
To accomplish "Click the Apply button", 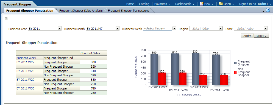I will point(247,36).
